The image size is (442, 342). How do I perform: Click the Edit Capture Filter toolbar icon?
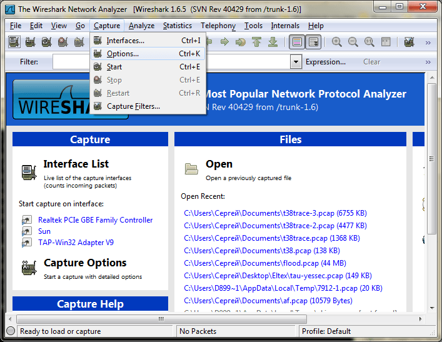409,43
